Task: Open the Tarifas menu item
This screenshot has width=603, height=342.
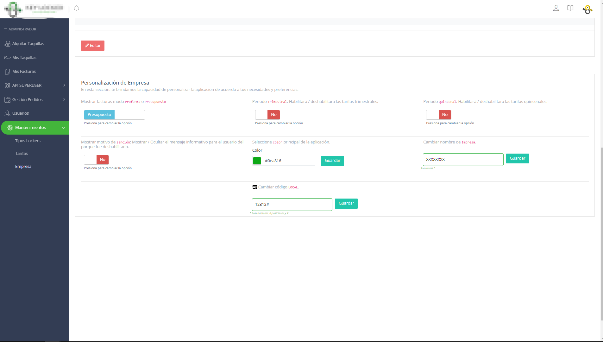Action: click(x=22, y=154)
